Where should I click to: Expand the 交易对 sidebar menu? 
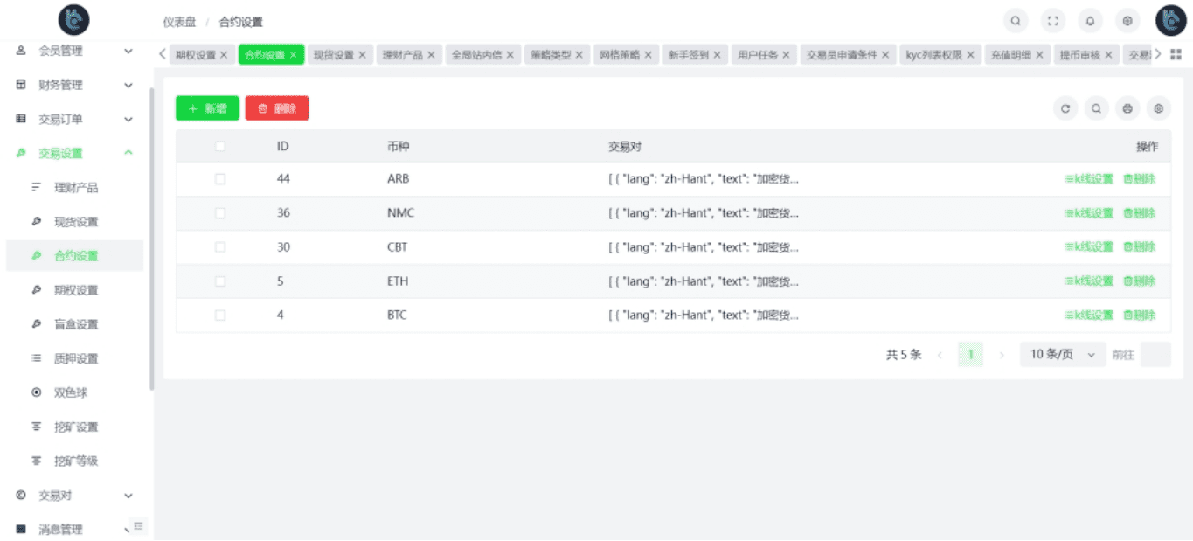74,496
